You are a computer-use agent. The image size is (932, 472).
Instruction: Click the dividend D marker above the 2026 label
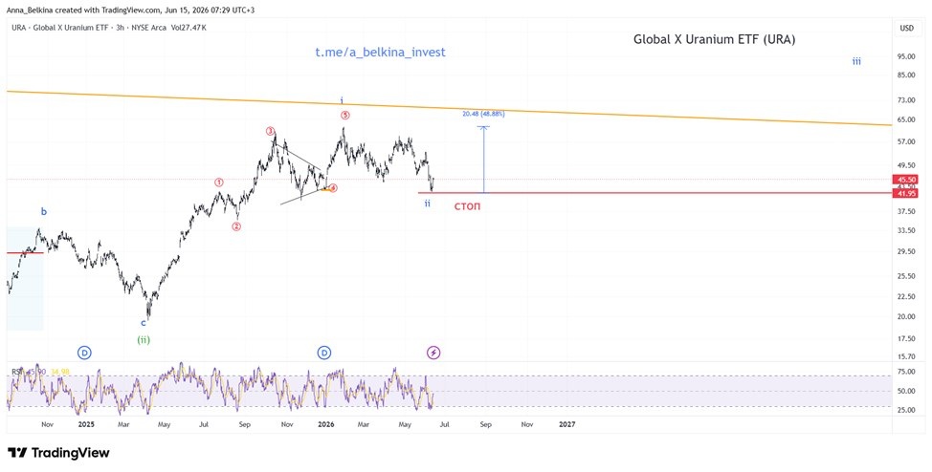(x=324, y=353)
